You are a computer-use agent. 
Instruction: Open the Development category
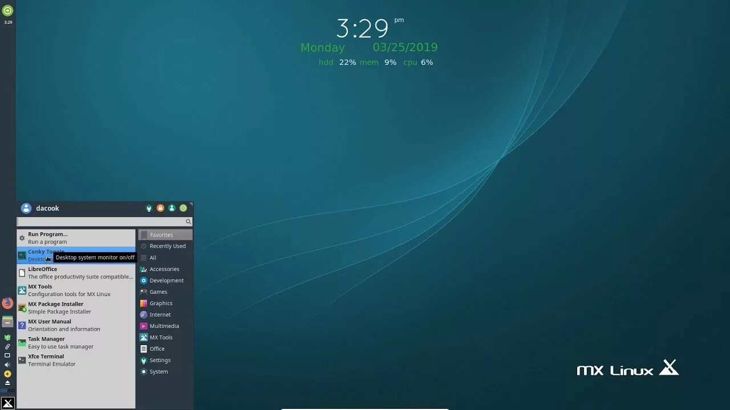pyautogui.click(x=165, y=280)
